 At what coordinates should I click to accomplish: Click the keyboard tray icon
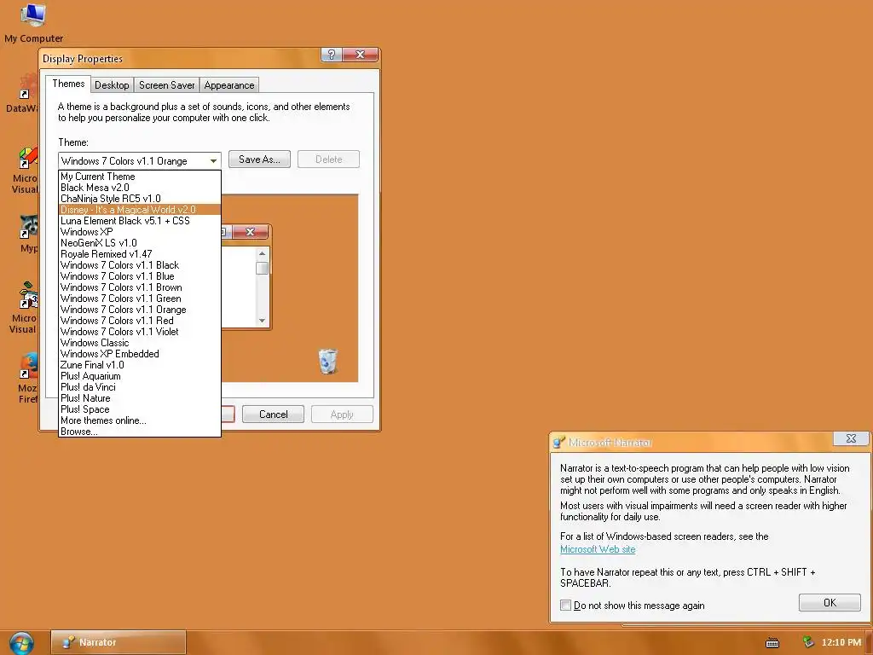click(772, 643)
